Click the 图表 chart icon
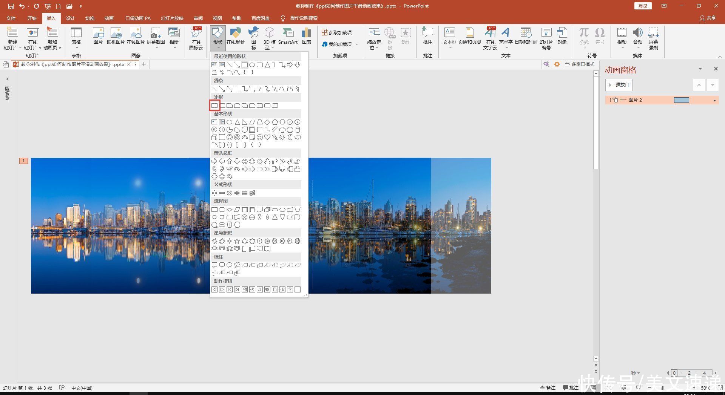Viewport: 725px width, 395px height. click(x=307, y=37)
